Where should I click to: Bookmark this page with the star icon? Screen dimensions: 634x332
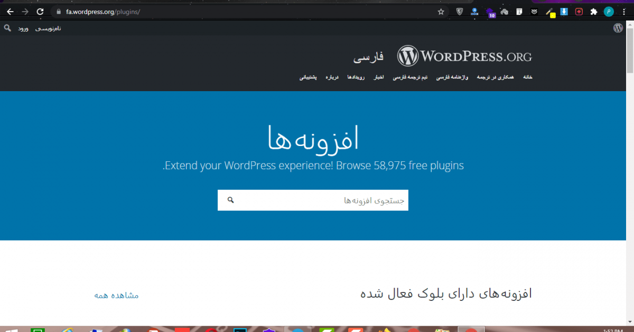441,12
